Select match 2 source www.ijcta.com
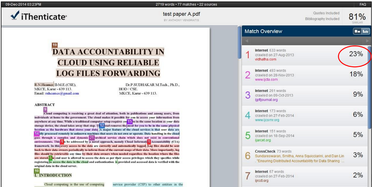372x187 pixels. [266, 79]
